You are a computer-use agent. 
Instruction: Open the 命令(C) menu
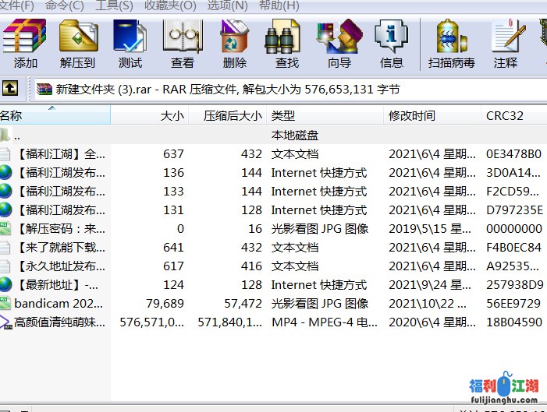click(64, 5)
